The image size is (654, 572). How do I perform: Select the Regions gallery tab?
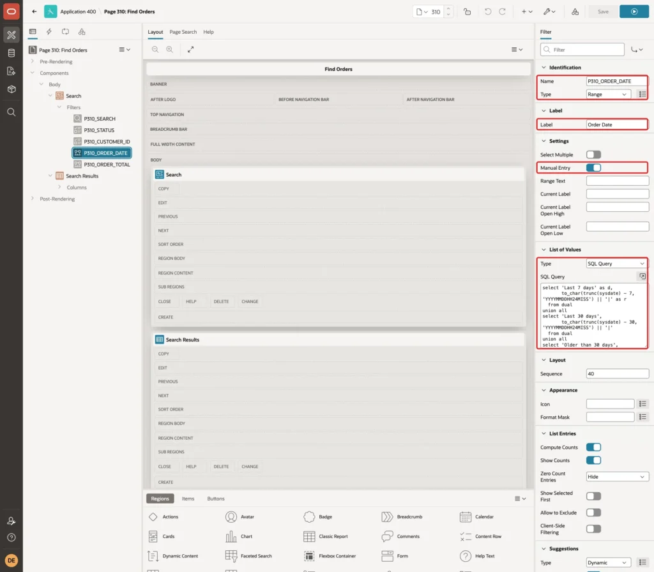tap(160, 499)
